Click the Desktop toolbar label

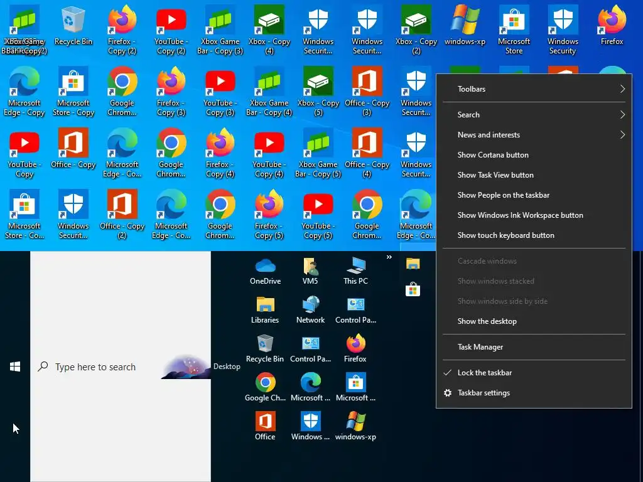point(227,367)
